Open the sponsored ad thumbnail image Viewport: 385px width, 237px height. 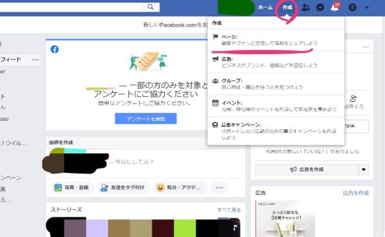[285, 219]
